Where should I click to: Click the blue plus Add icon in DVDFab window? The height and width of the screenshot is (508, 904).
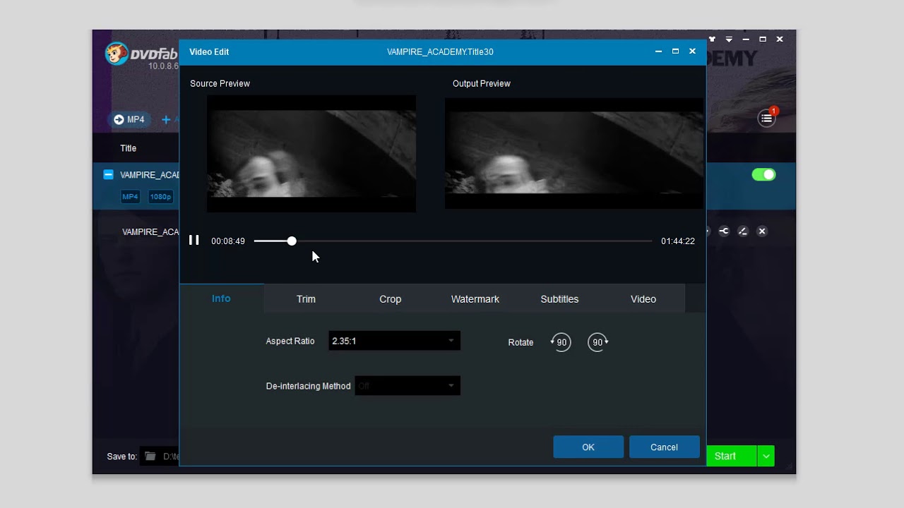point(166,120)
